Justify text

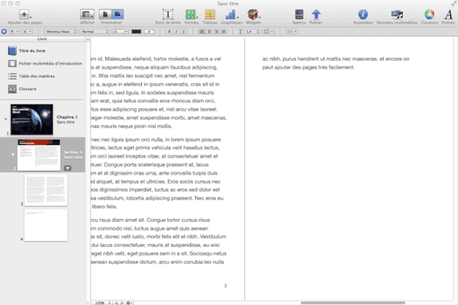(224, 31)
